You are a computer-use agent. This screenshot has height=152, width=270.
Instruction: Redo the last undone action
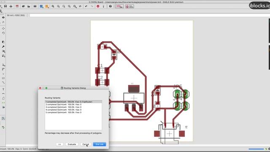click(92, 6)
